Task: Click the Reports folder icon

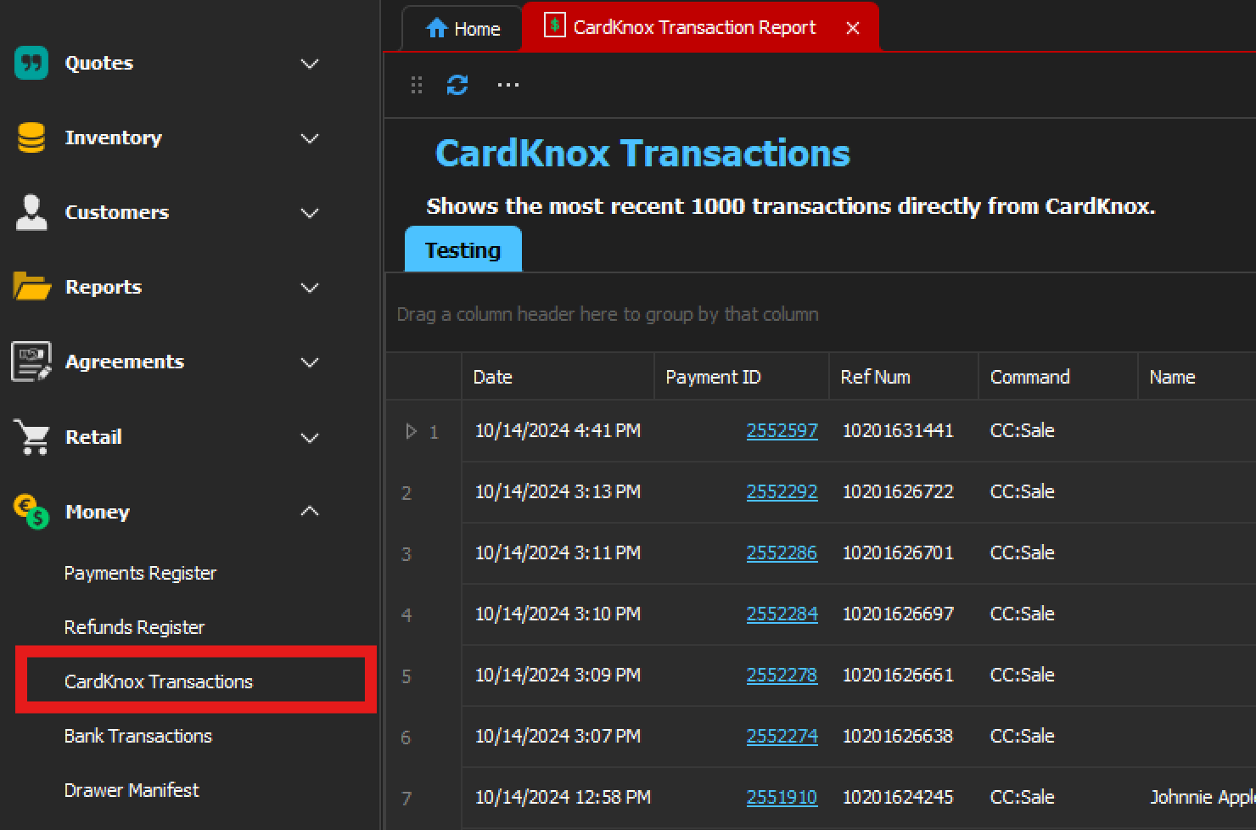Action: 32,287
